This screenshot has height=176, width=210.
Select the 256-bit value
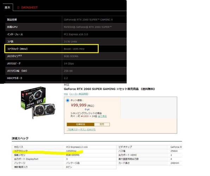[68, 71]
